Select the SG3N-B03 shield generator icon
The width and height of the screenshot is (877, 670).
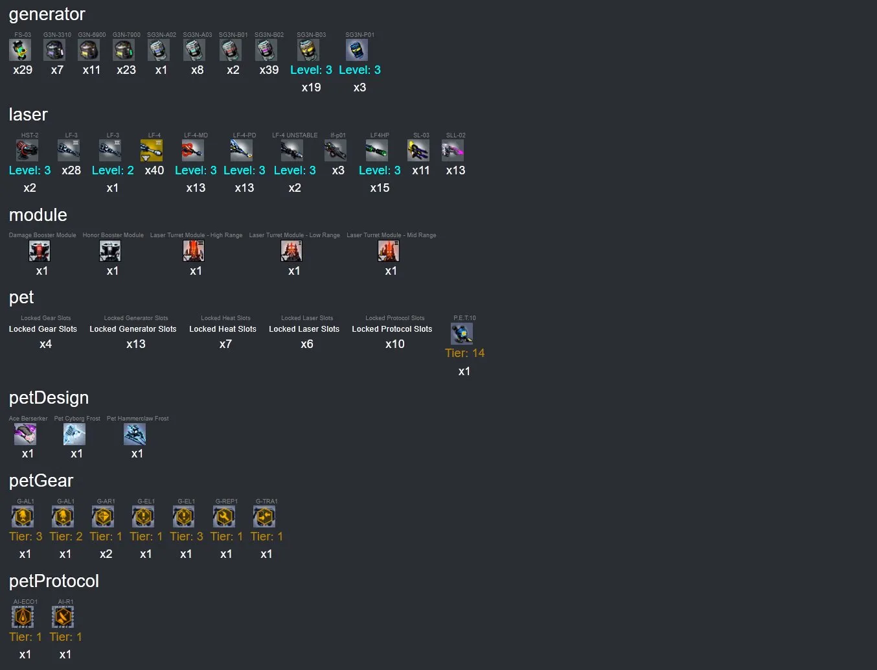[308, 50]
